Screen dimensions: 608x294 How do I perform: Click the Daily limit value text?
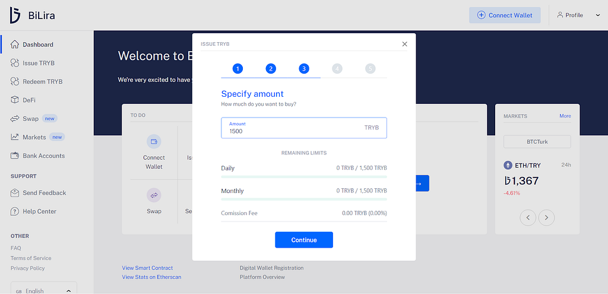tap(362, 168)
